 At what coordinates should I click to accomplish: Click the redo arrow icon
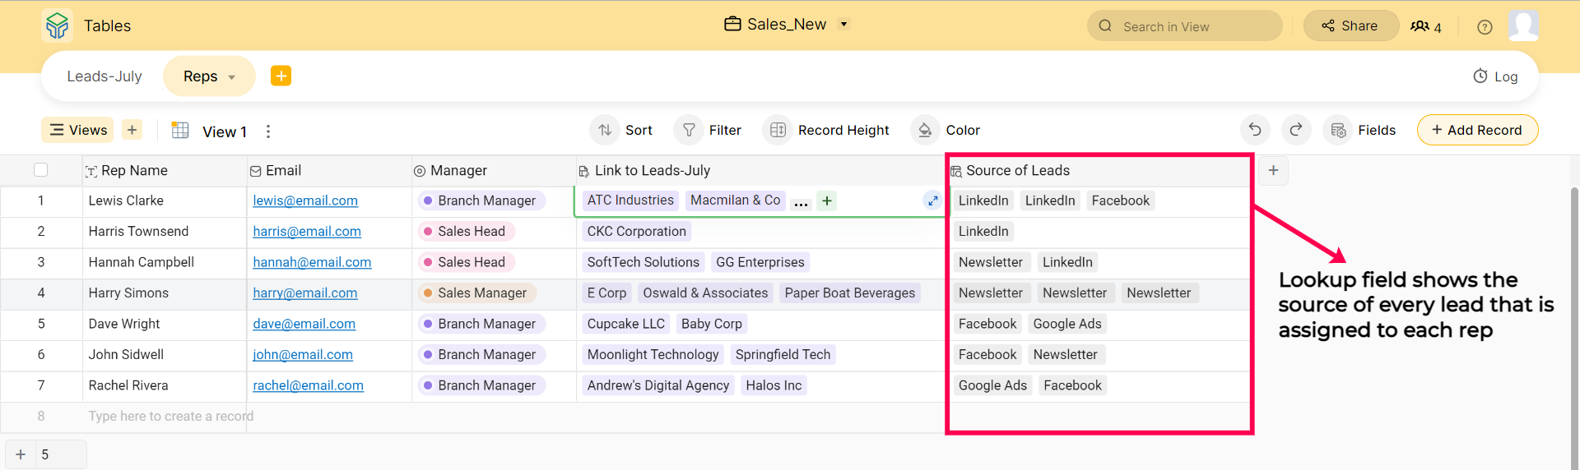tap(1296, 130)
